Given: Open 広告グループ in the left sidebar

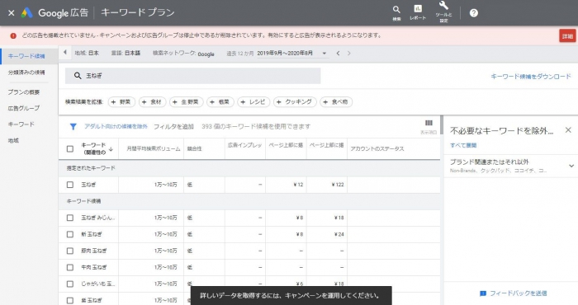Looking at the screenshot, I should [x=24, y=108].
